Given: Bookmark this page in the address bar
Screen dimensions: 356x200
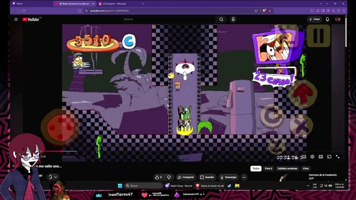Looking at the screenshot, I should [80, 11].
